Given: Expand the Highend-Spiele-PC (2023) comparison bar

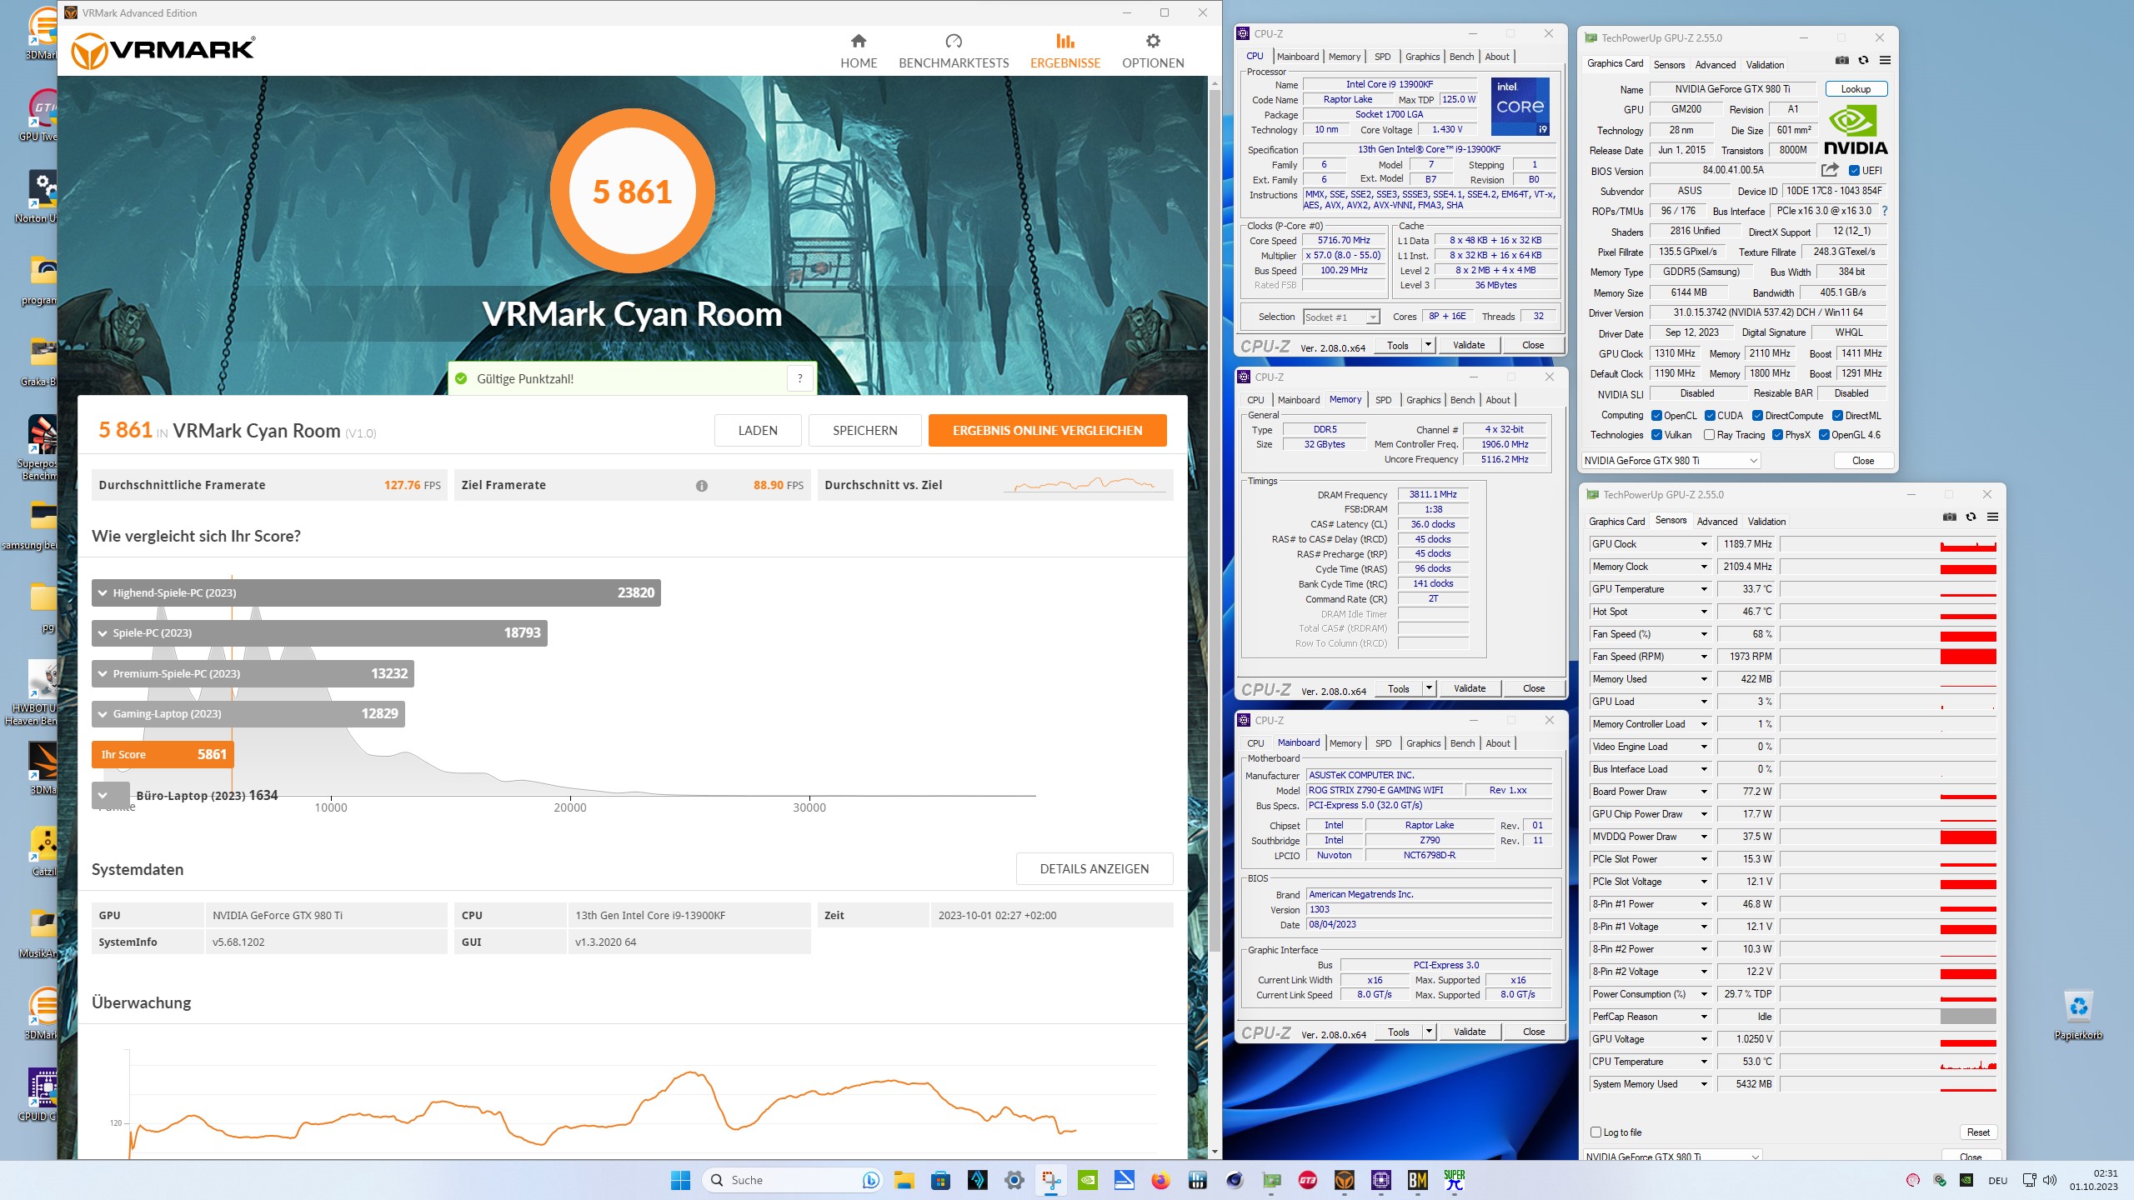Looking at the screenshot, I should (376, 593).
